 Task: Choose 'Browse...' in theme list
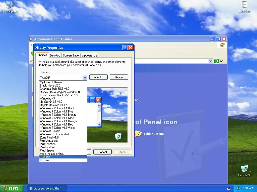tap(63, 160)
